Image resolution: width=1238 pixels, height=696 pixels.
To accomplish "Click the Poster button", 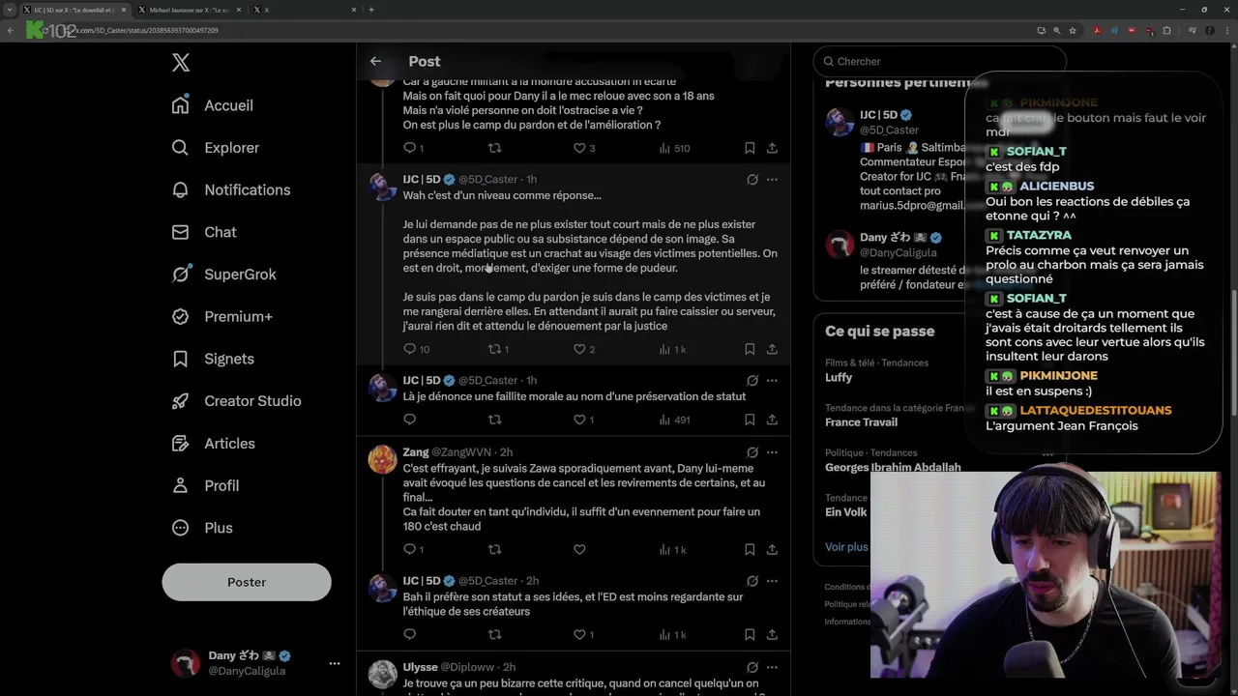I will click(247, 582).
